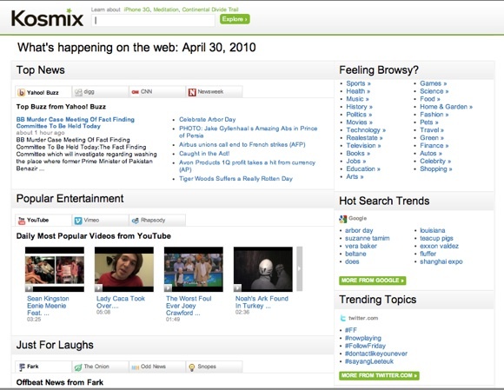The width and height of the screenshot is (504, 390).
Task: Show next videos with carousel arrow
Action: pyautogui.click(x=299, y=268)
